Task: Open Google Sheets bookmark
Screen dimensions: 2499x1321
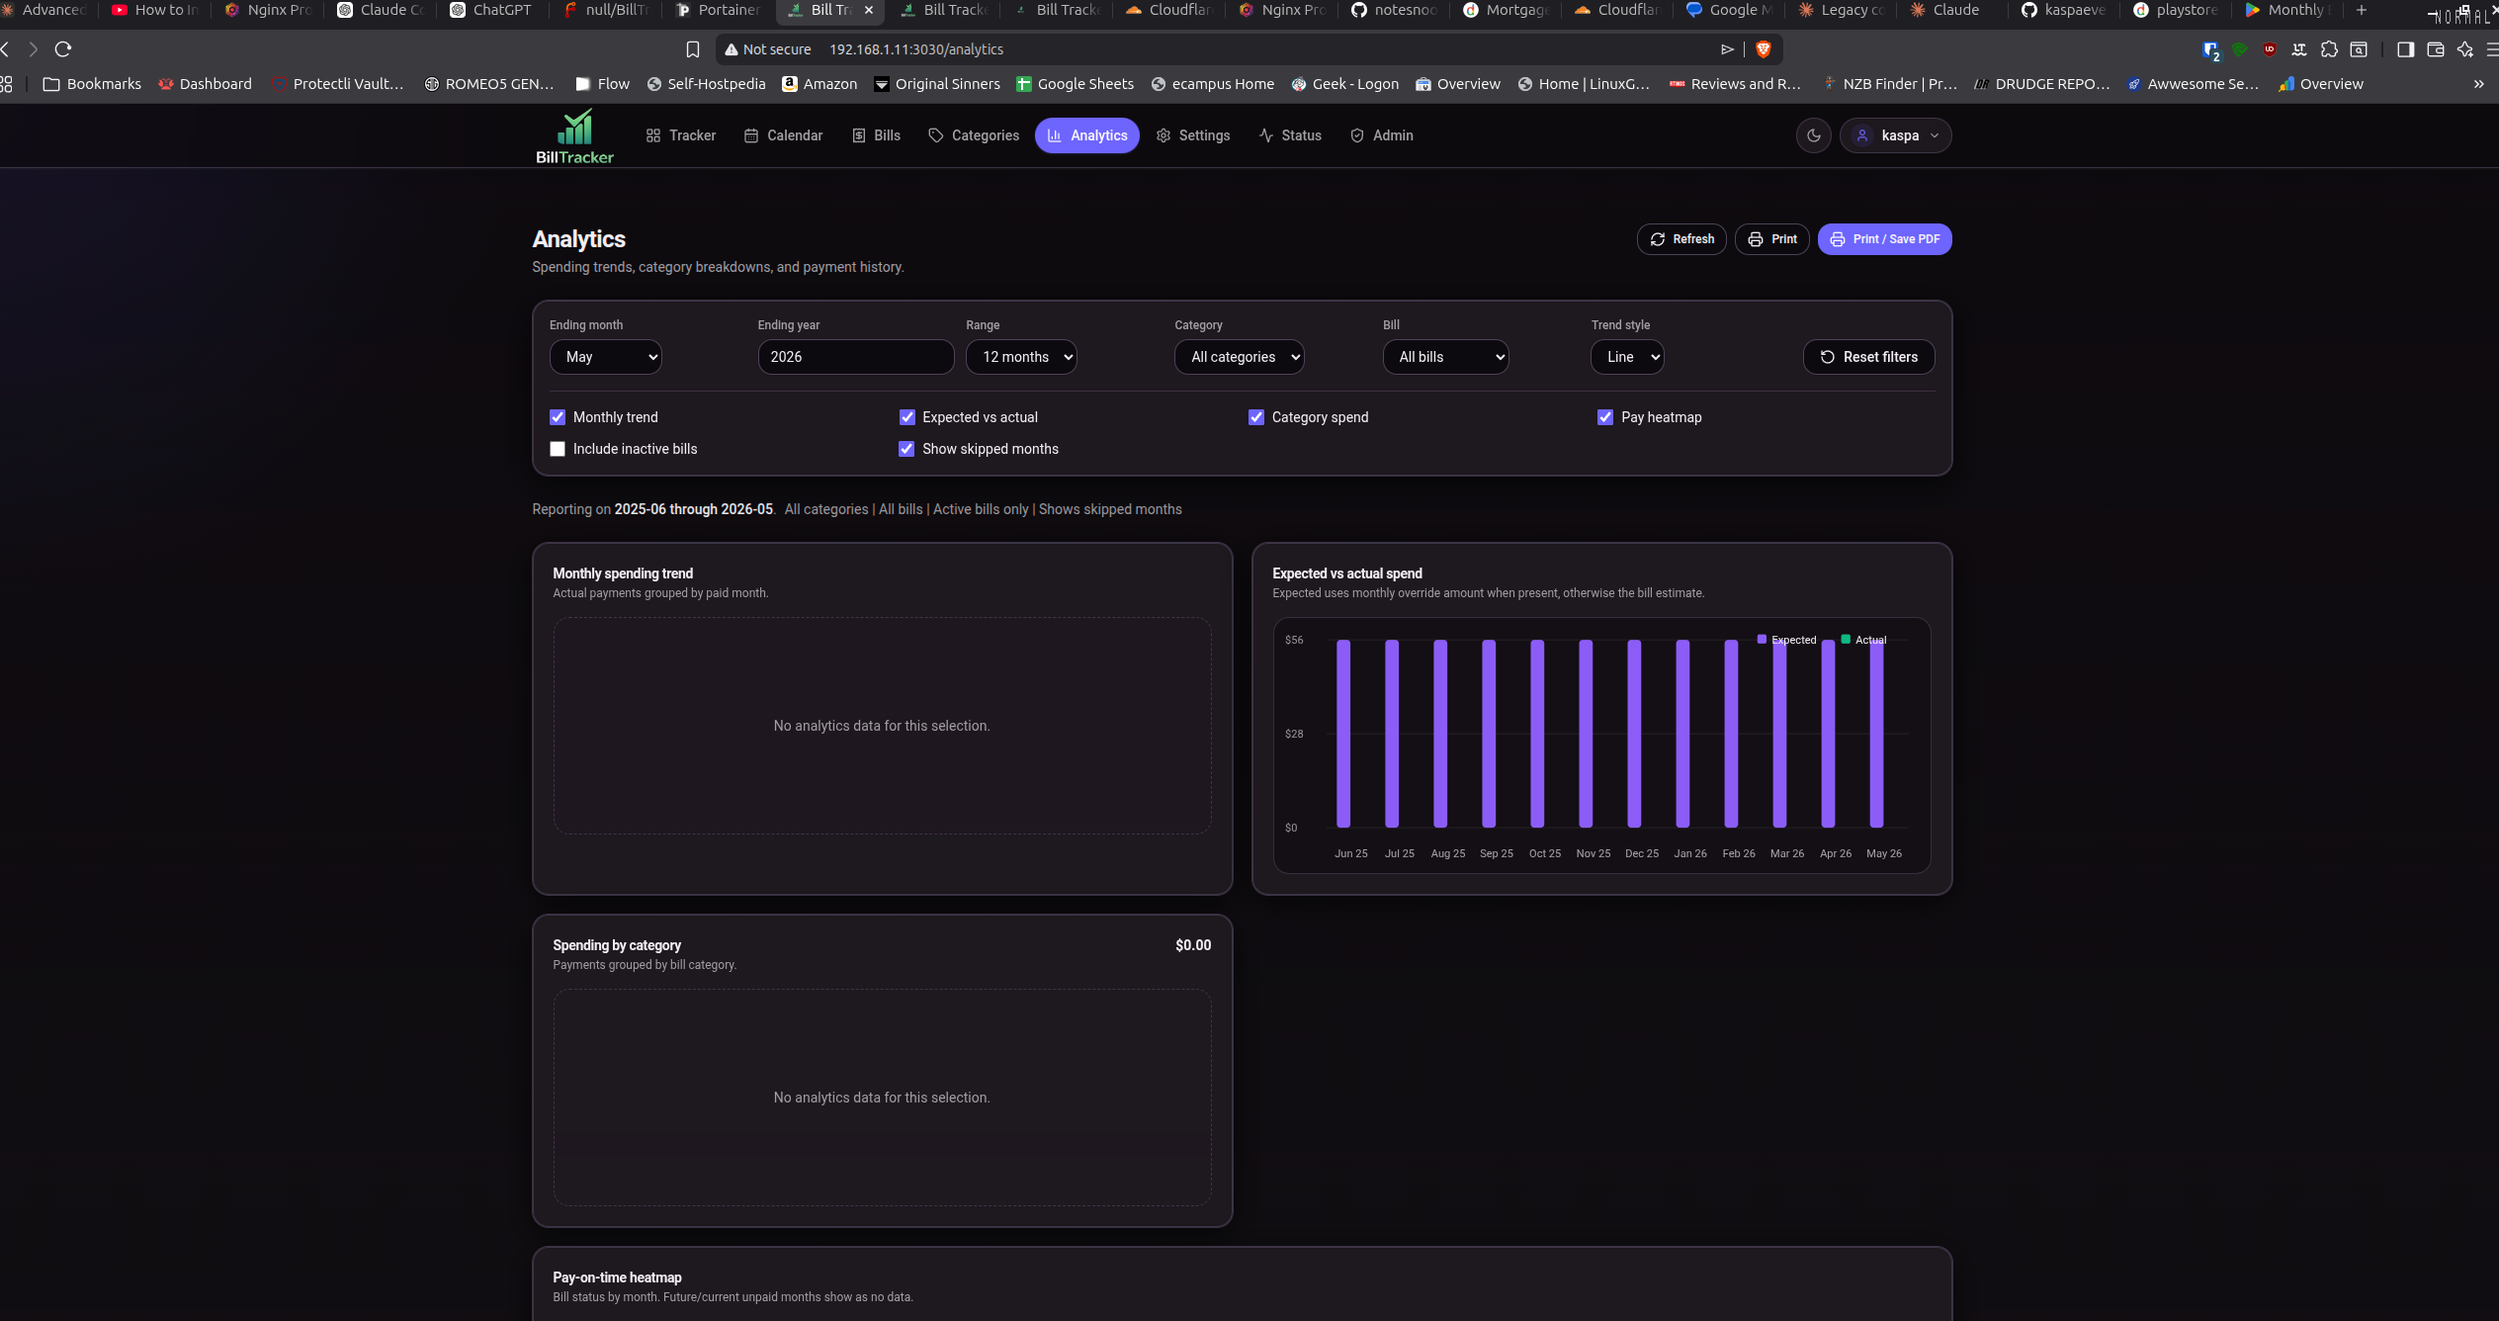Action: click(1076, 84)
